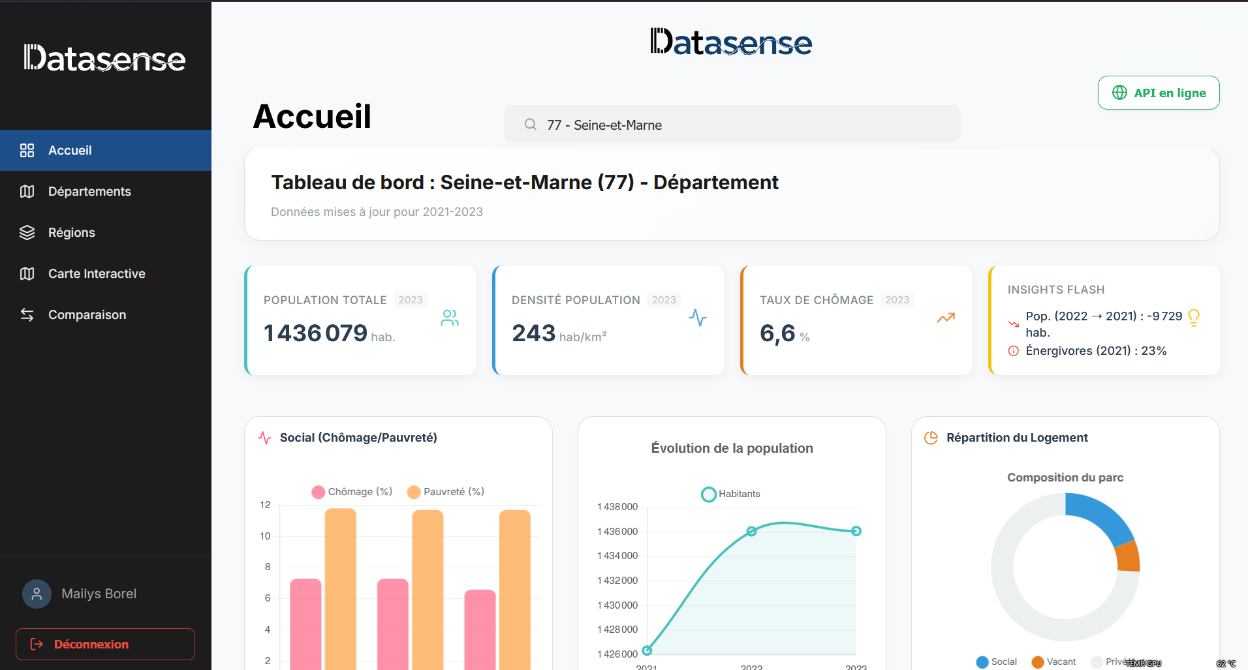The height and width of the screenshot is (670, 1248).
Task: Click the API en ligne button
Action: pos(1159,93)
